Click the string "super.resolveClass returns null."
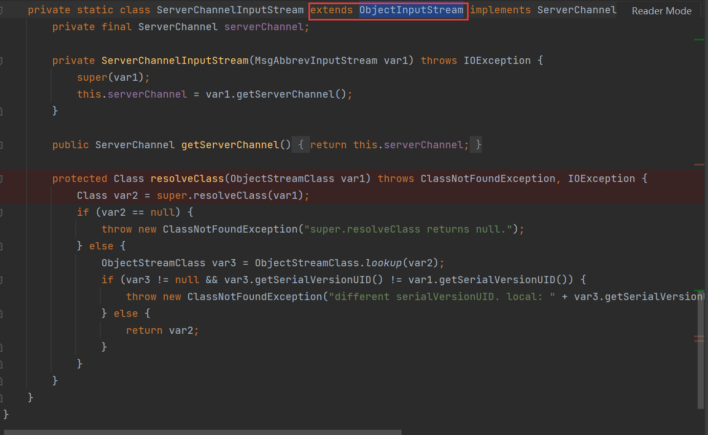 coord(409,229)
